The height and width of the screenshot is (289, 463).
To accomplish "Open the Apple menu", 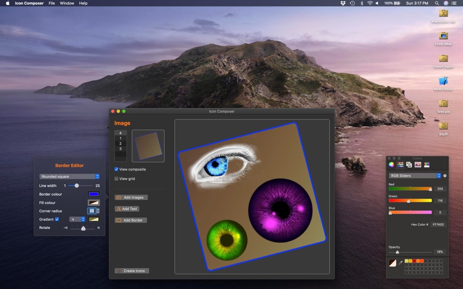I will (8, 3).
